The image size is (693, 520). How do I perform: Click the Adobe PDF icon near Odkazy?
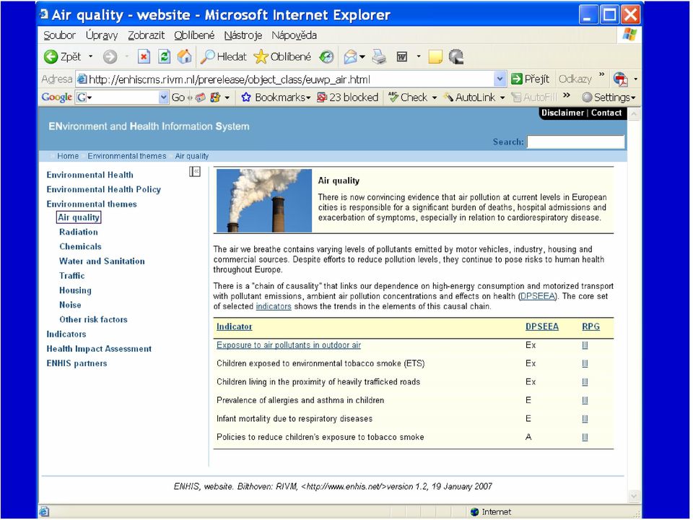pyautogui.click(x=621, y=79)
